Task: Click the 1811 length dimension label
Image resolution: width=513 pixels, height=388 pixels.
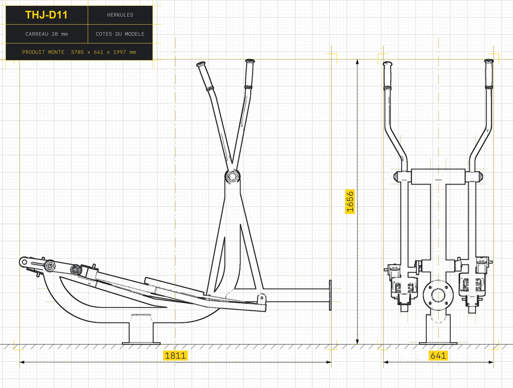Action: pyautogui.click(x=175, y=356)
